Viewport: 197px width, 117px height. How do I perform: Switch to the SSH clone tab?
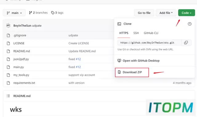pyautogui.click(x=136, y=33)
